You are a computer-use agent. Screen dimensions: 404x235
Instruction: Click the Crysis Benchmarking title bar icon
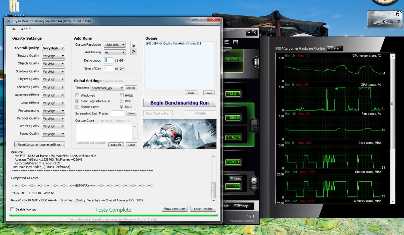pos(9,21)
